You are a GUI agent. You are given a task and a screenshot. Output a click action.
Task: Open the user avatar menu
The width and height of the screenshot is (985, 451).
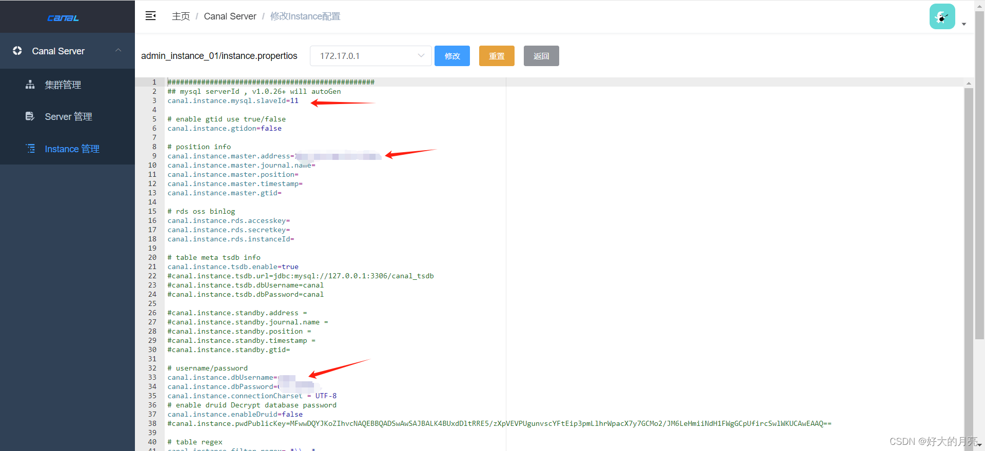point(942,16)
